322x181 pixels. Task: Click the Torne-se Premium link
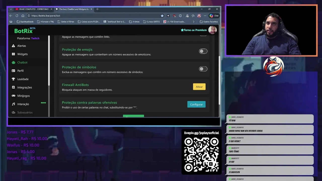(194, 30)
